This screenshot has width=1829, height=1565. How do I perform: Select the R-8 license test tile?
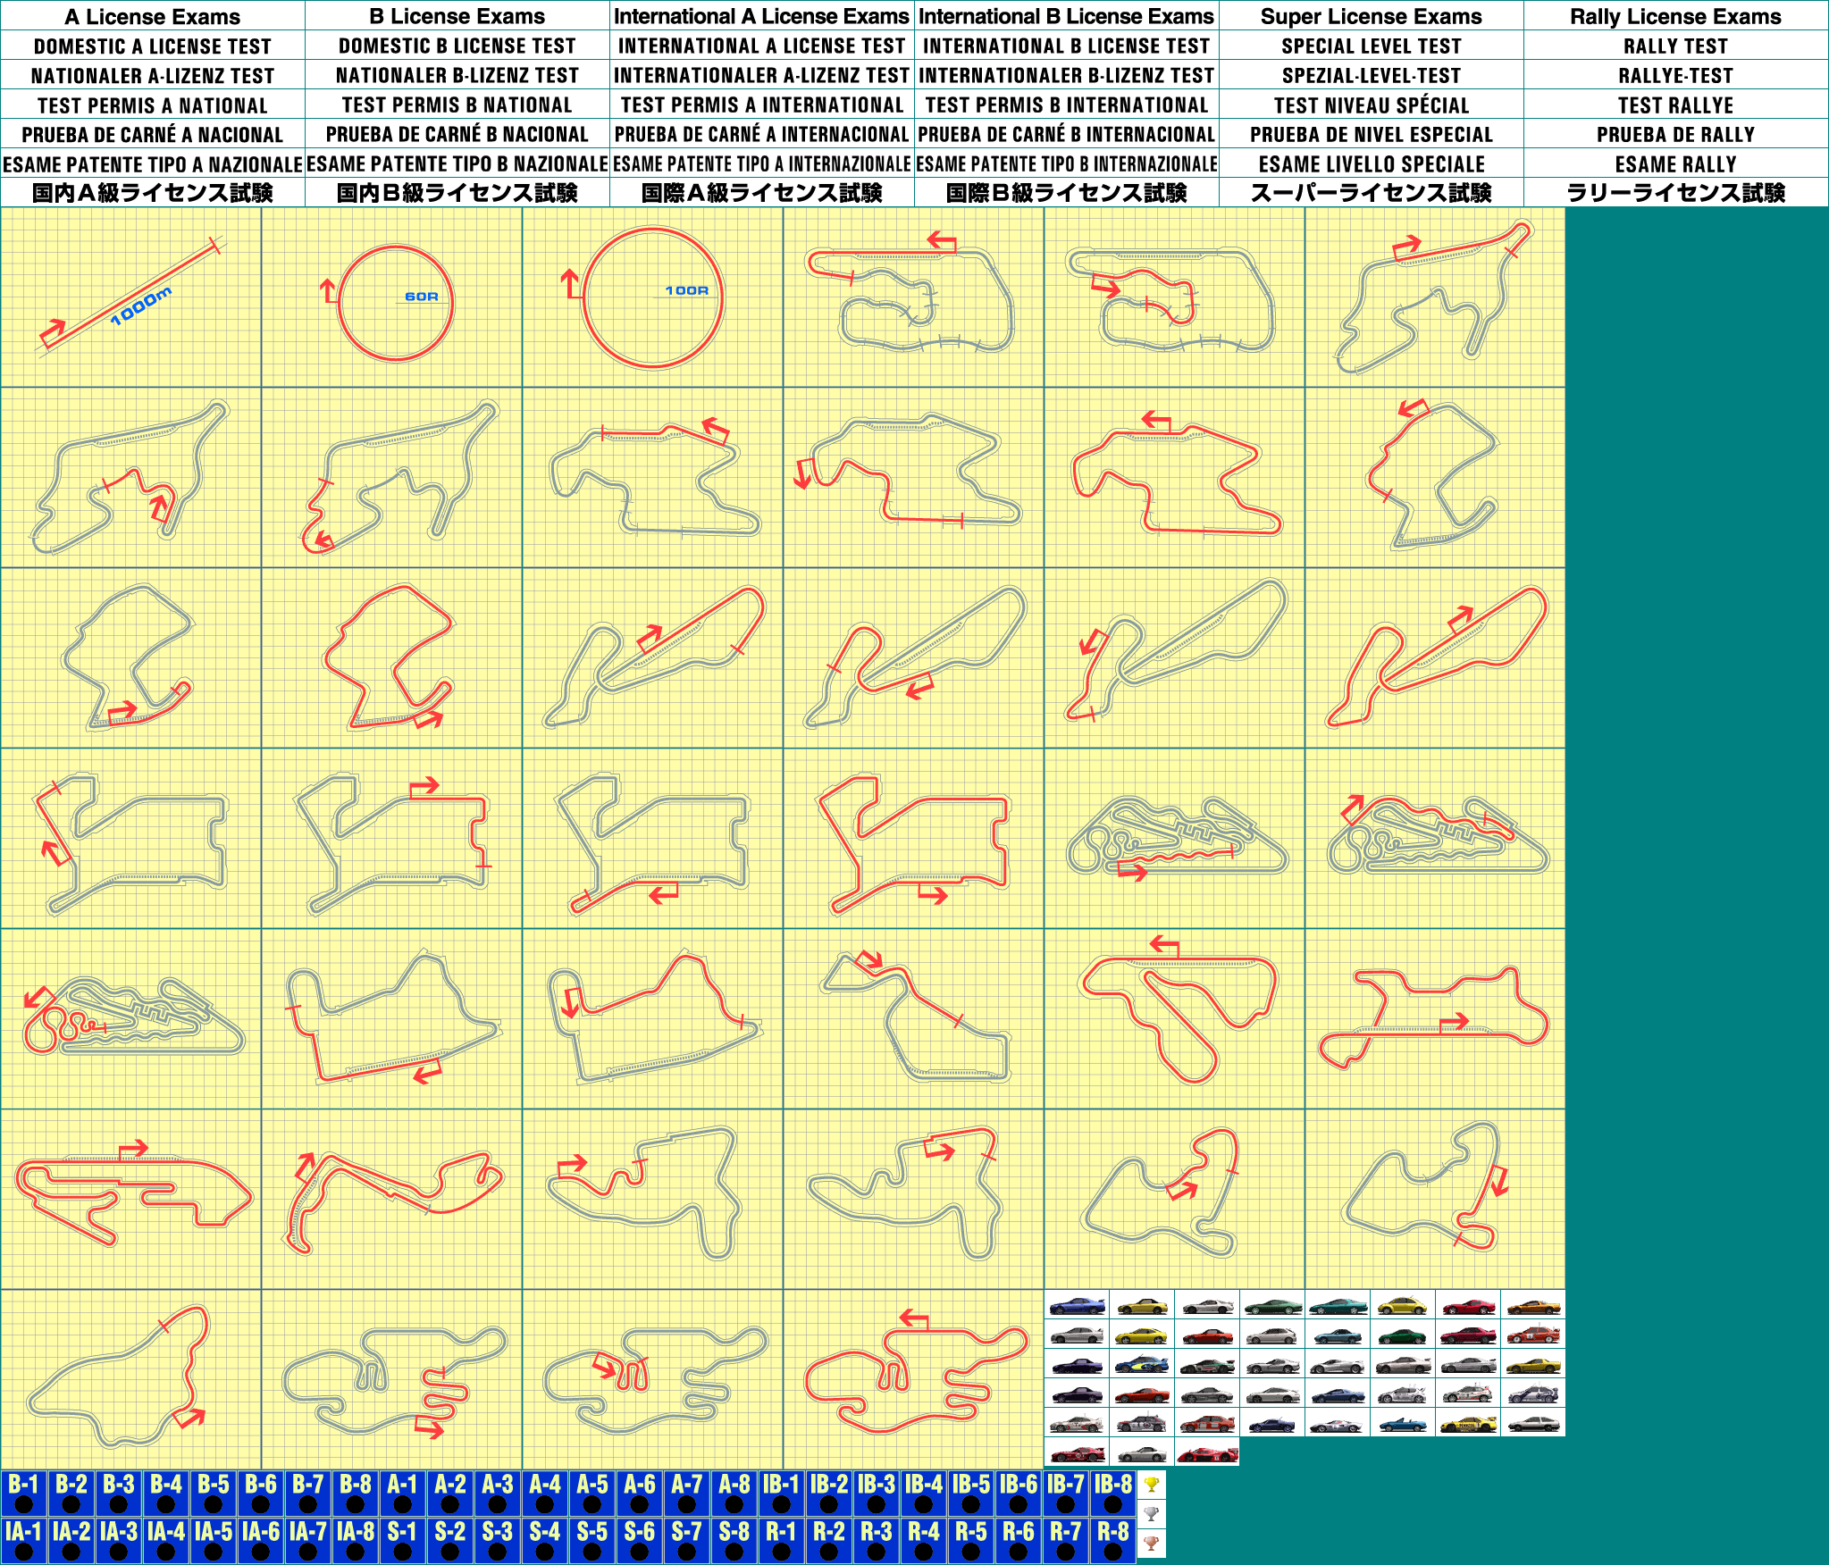pyautogui.click(x=1112, y=1541)
